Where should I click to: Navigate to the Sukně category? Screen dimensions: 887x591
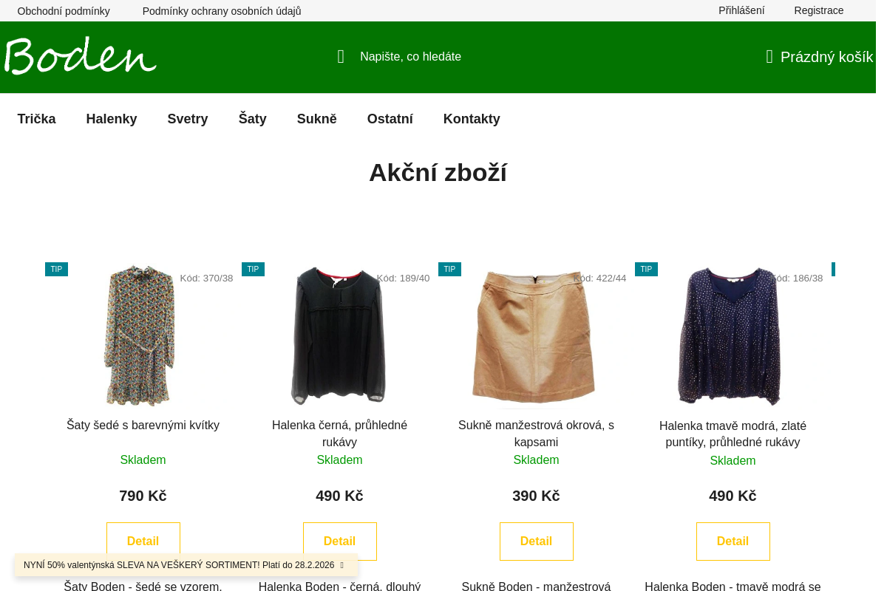click(316, 119)
